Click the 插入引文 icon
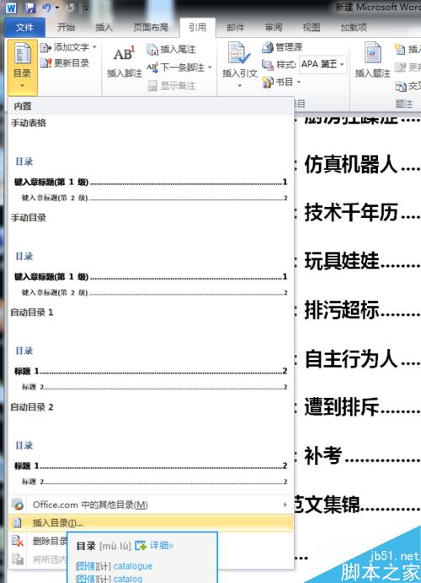Screen dimensions: 421x583 (x=239, y=53)
